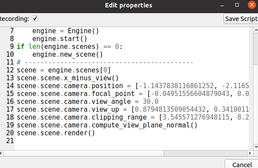Close the Edit properties dialog
This screenshot has height=168, width=258.
[252, 5]
